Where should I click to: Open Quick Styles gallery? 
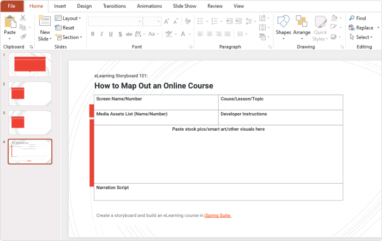320,28
